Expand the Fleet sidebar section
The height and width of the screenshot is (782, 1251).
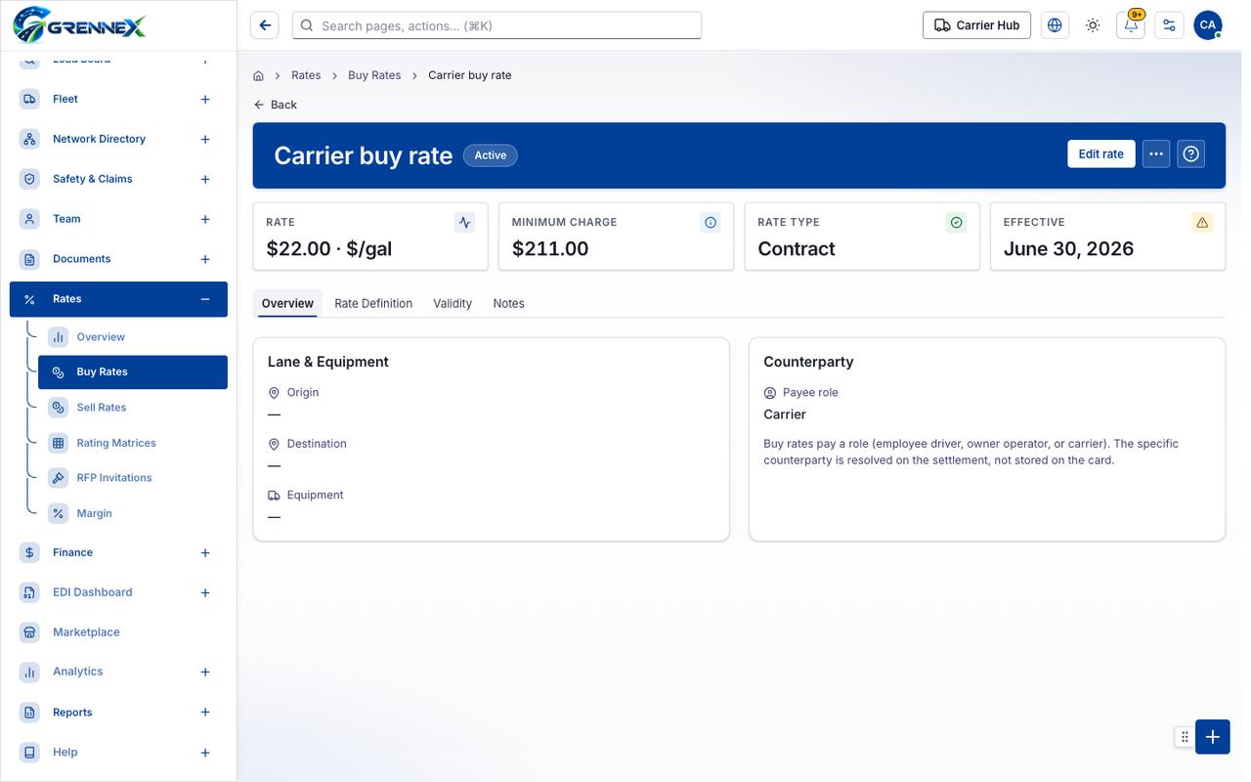click(x=205, y=99)
